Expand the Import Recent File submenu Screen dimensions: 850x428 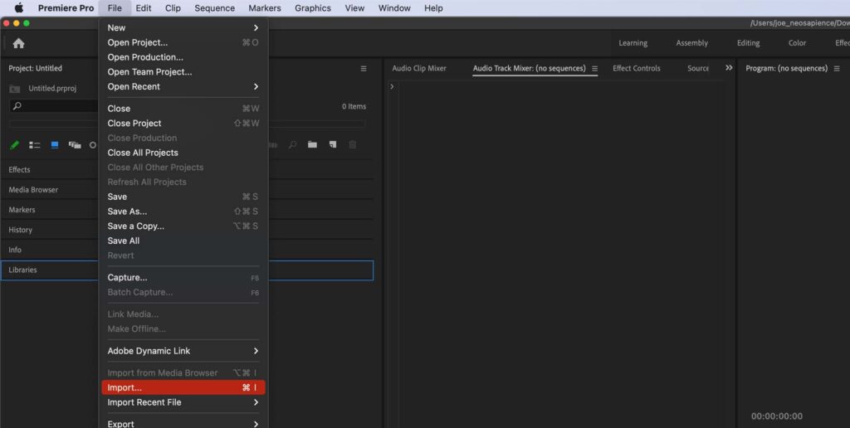coord(183,402)
